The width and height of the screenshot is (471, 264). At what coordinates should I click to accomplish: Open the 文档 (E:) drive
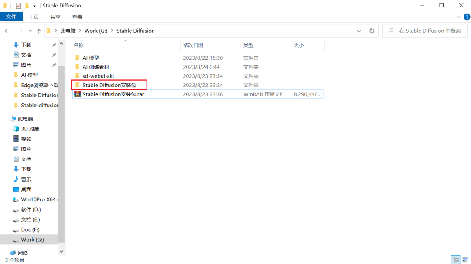point(31,219)
